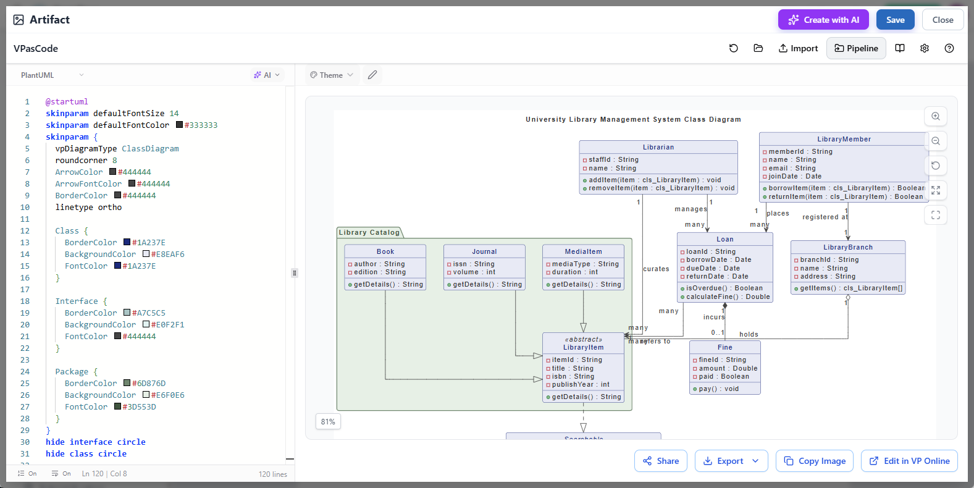Open the help question mark icon
This screenshot has width=974, height=488.
click(949, 48)
